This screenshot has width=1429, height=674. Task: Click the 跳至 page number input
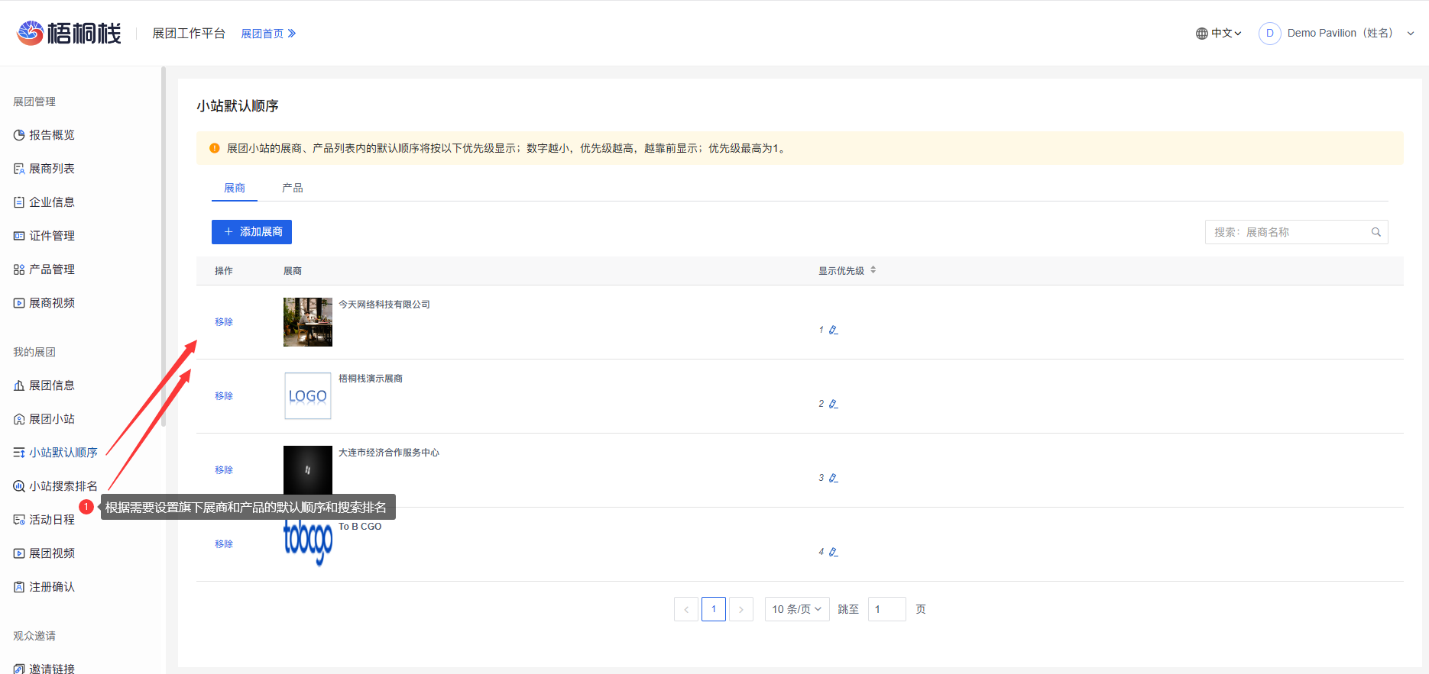coord(887,609)
